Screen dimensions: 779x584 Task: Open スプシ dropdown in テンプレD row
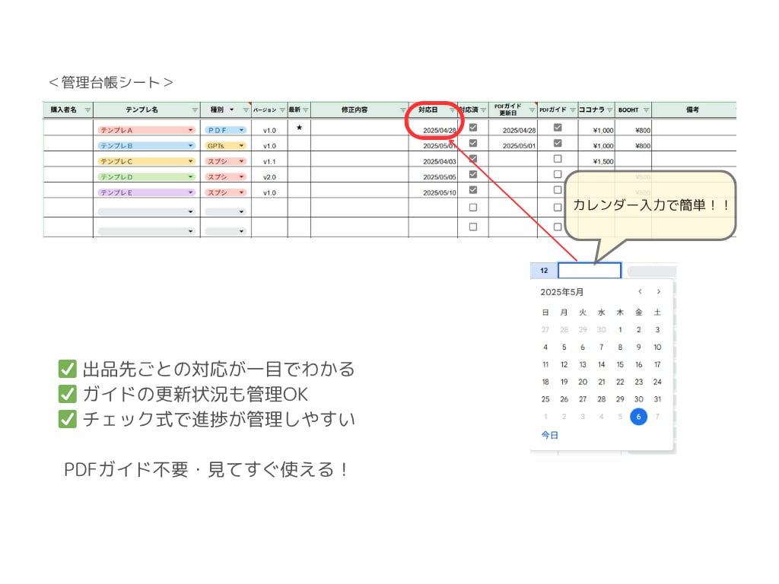tap(225, 176)
